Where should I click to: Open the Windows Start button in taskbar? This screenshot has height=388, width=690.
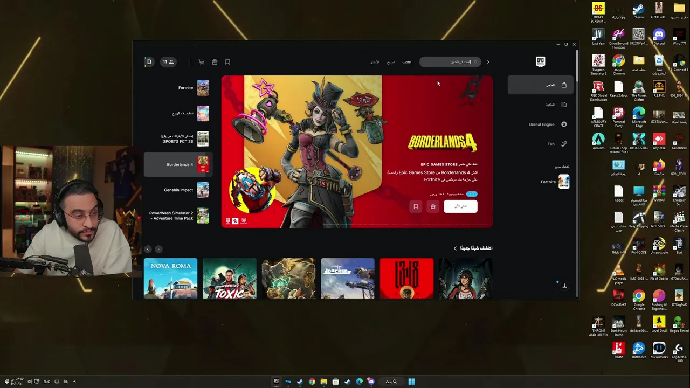point(411,382)
